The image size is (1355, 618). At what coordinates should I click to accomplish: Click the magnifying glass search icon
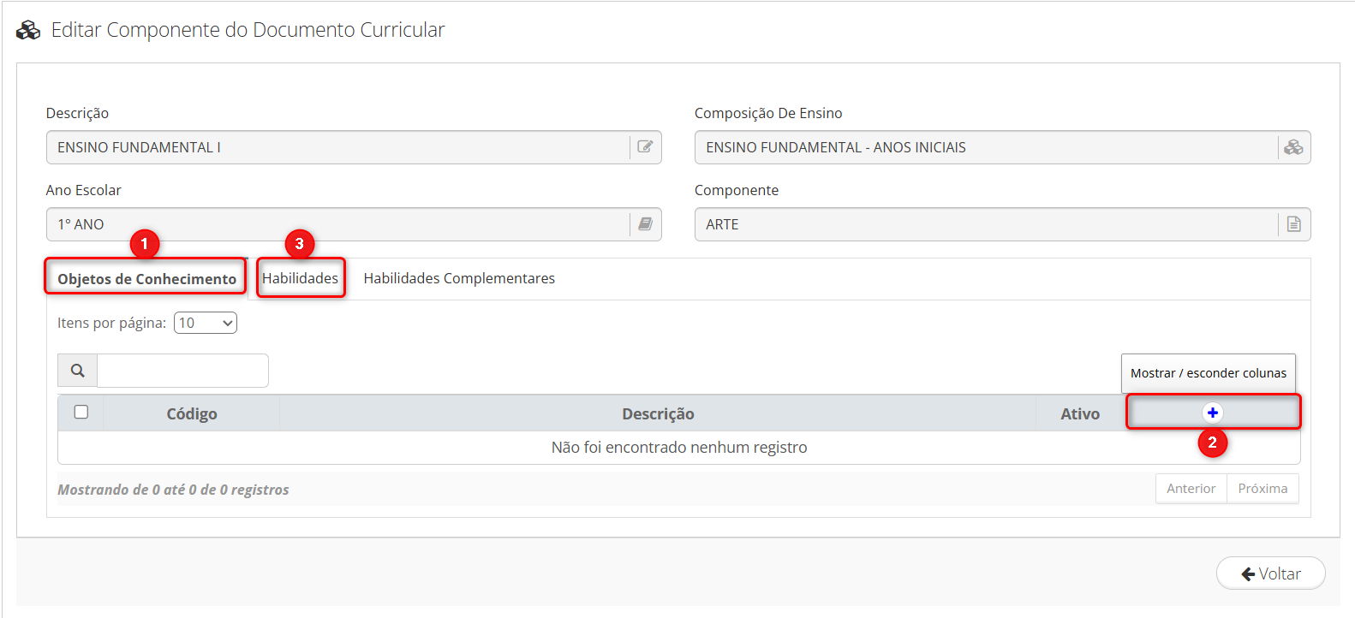78,371
